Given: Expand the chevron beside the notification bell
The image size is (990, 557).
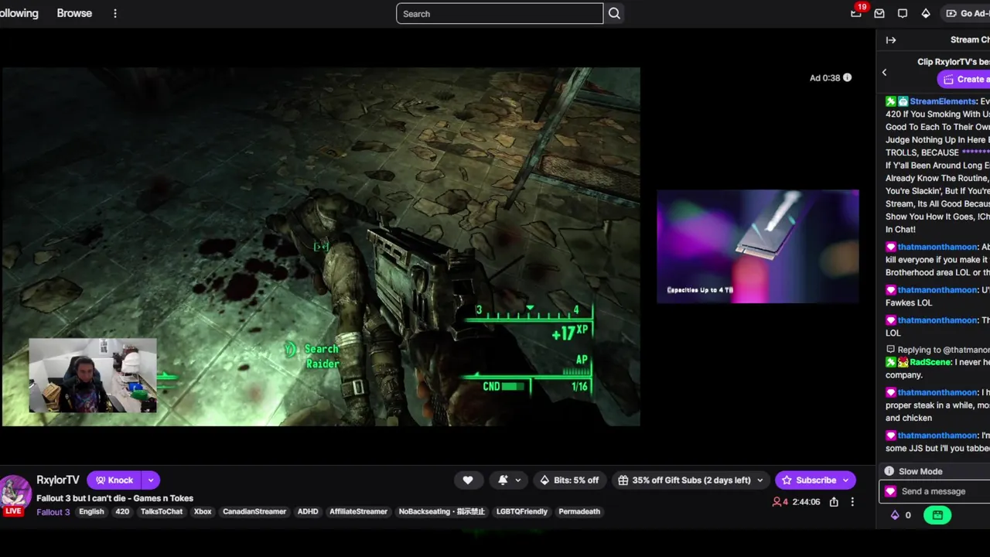Looking at the screenshot, I should (x=517, y=480).
